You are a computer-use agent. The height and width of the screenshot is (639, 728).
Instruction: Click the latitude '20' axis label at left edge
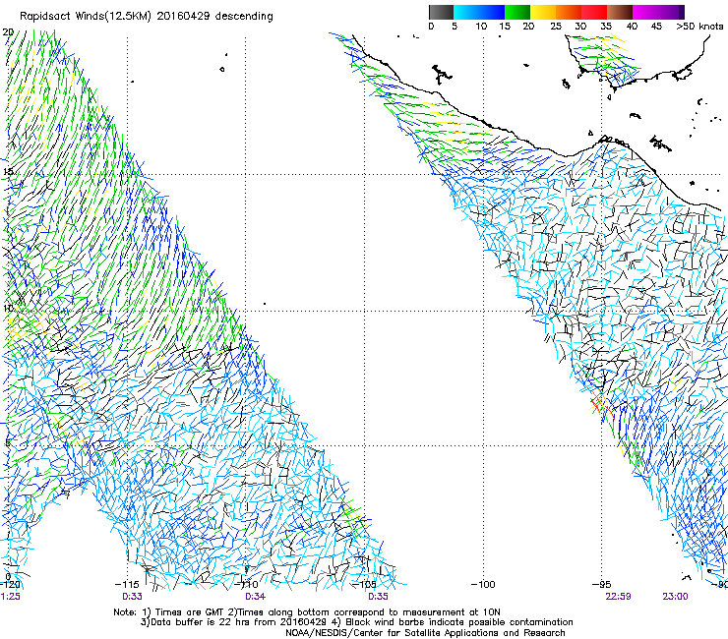click(8, 32)
